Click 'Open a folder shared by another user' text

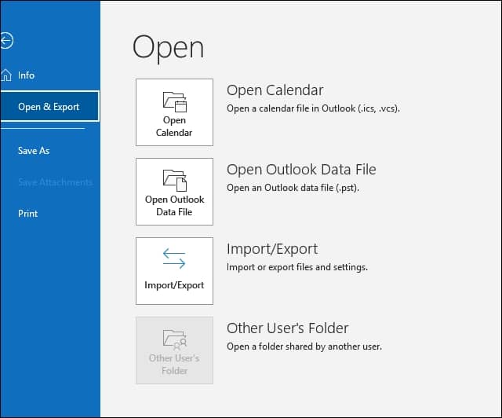point(304,346)
